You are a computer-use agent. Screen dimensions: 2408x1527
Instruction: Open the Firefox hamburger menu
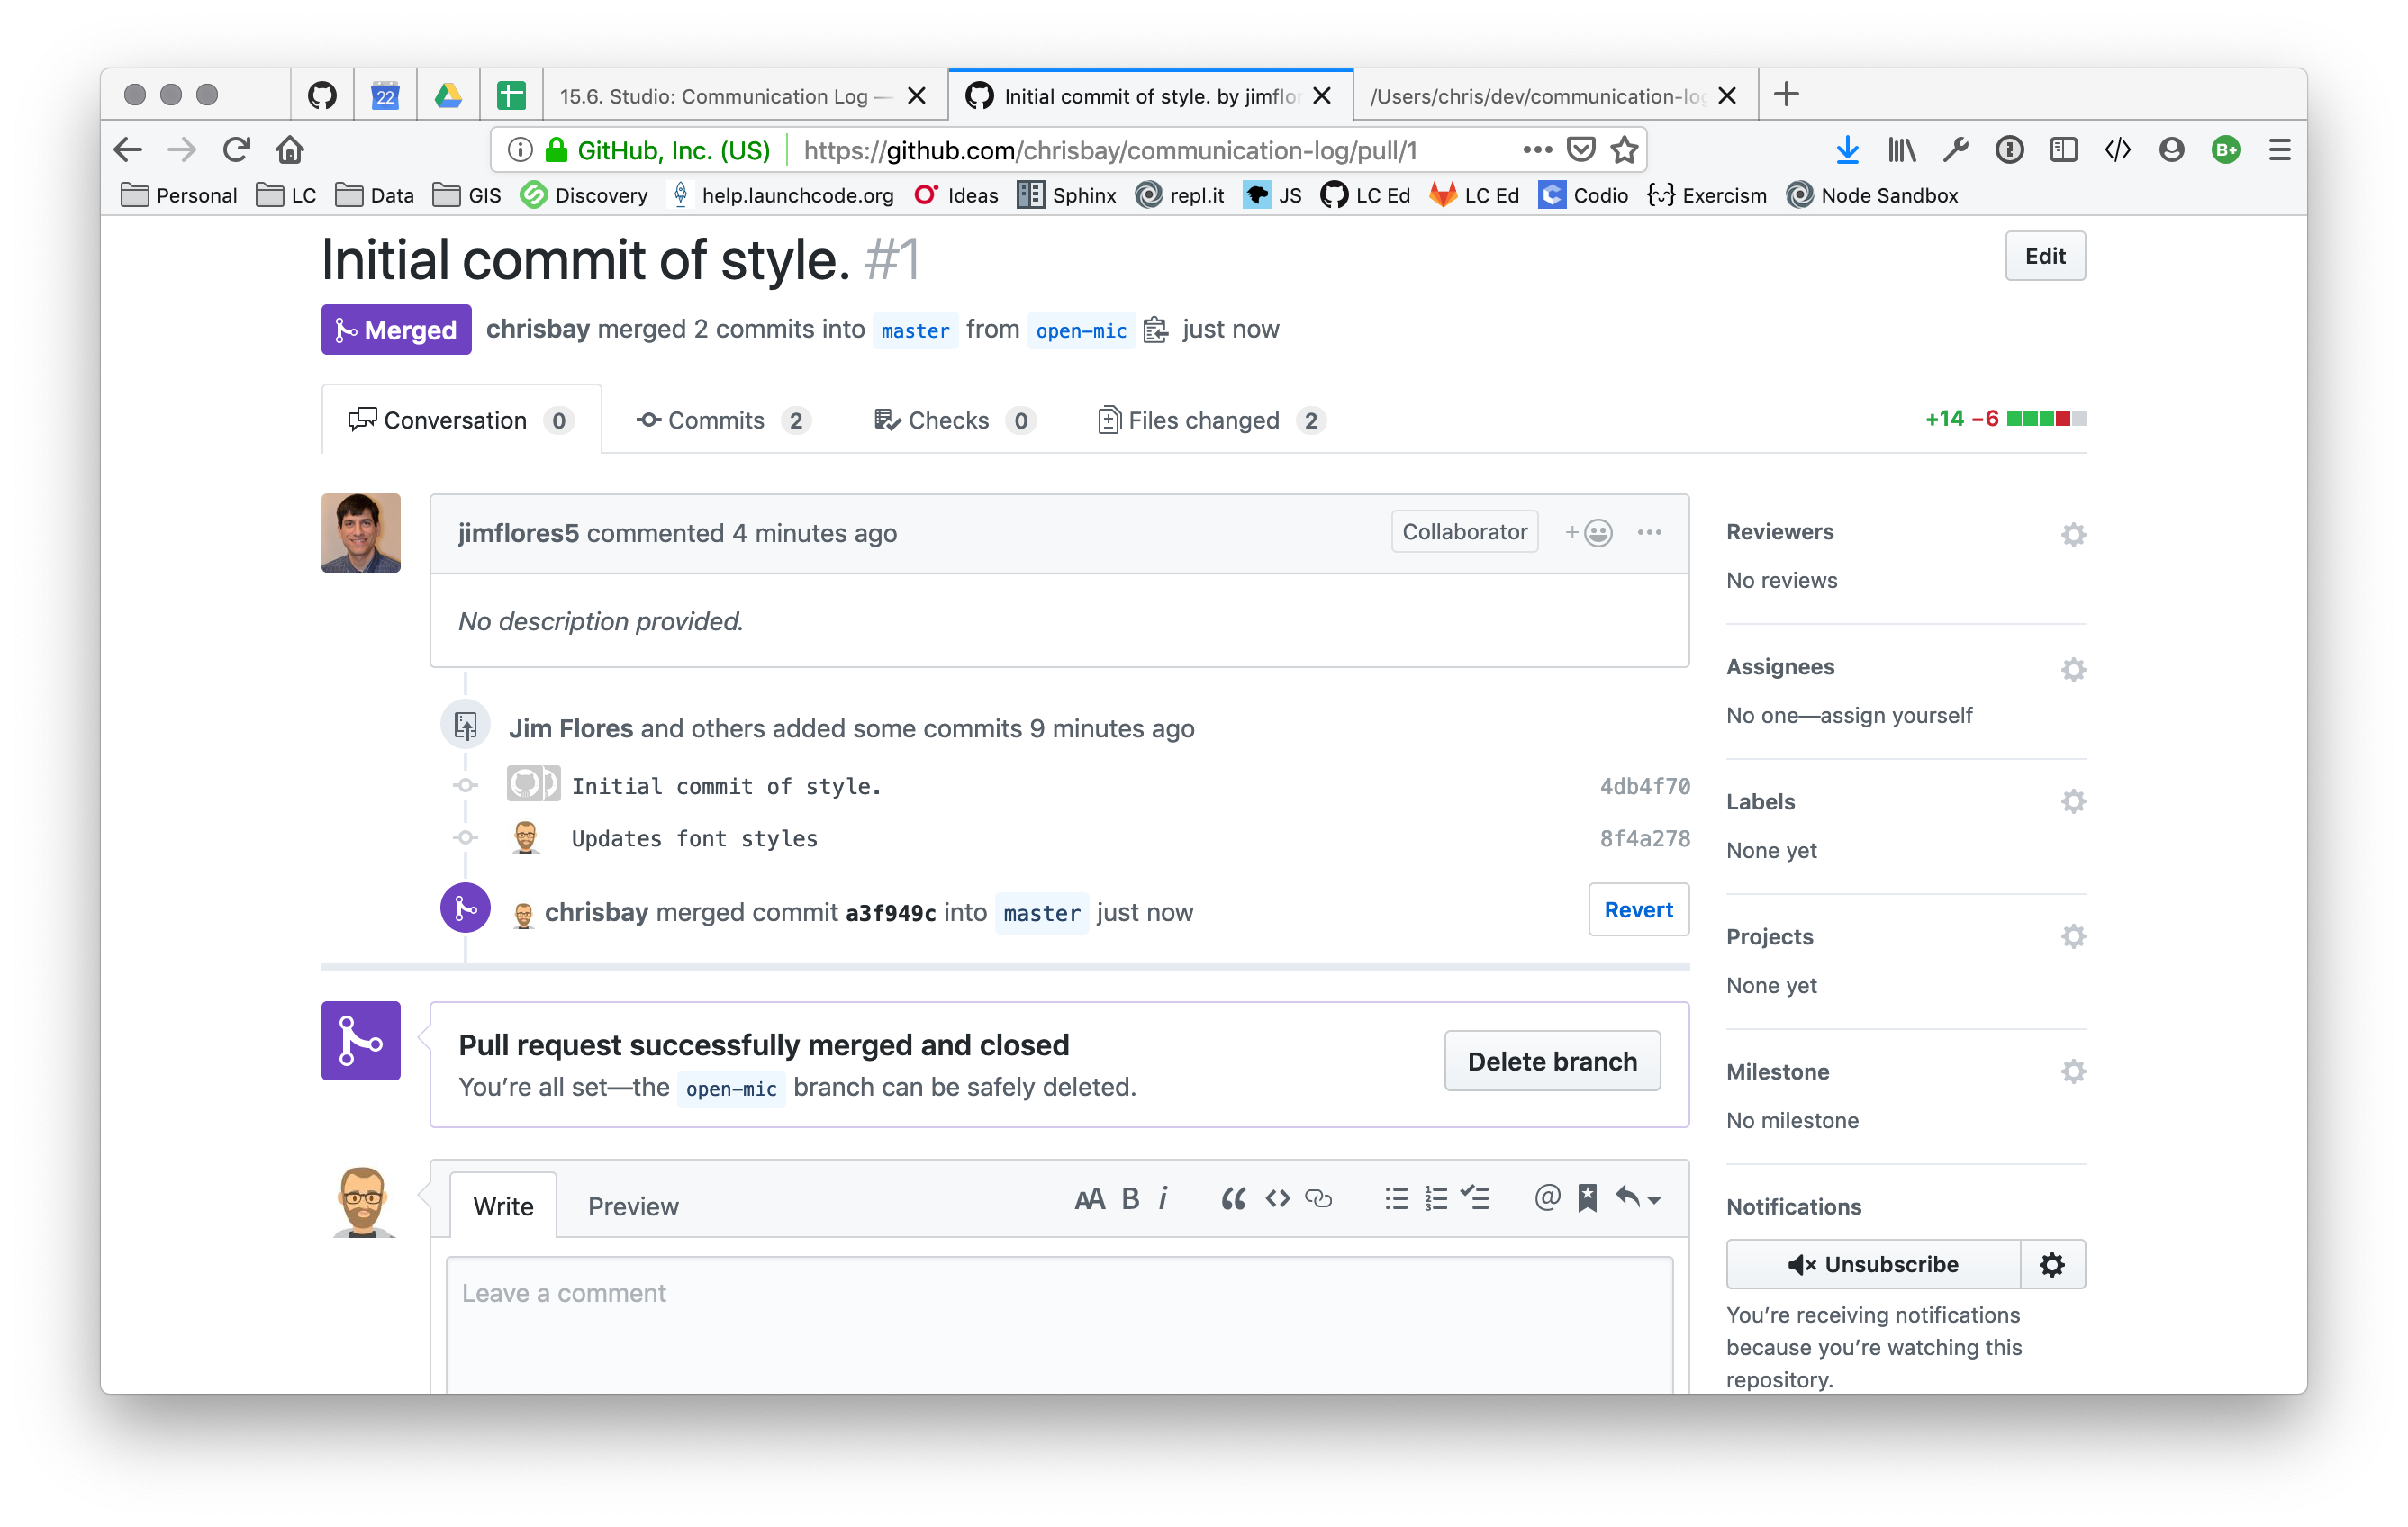[2279, 149]
